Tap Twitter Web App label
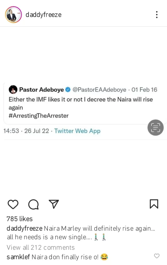Viewport: 167px width, 265px height. 77,131
